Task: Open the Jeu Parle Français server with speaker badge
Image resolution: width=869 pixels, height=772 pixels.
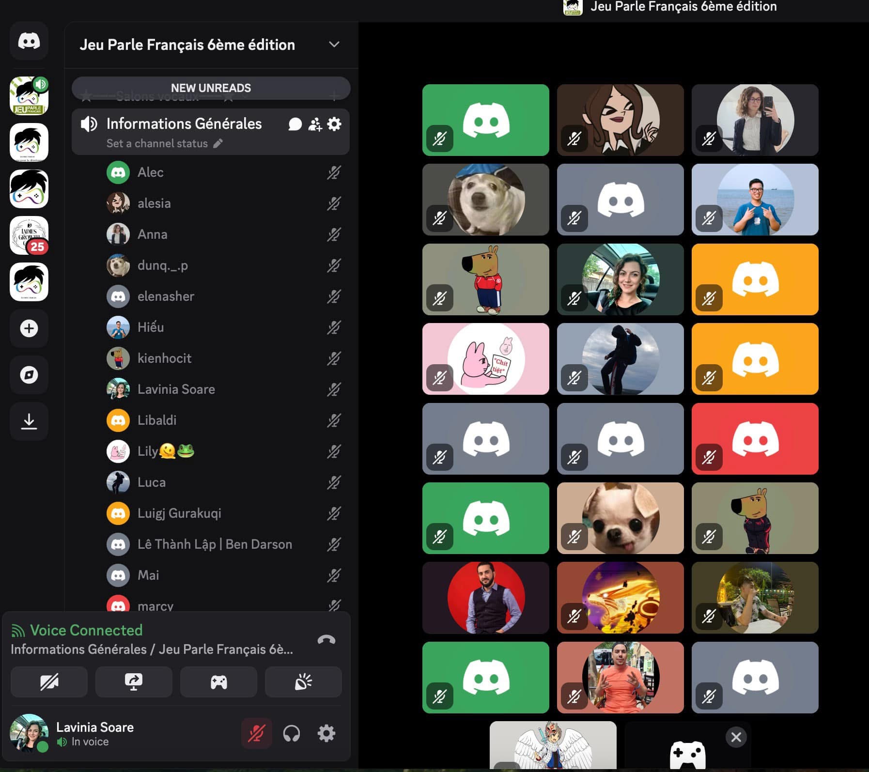Action: tap(29, 95)
